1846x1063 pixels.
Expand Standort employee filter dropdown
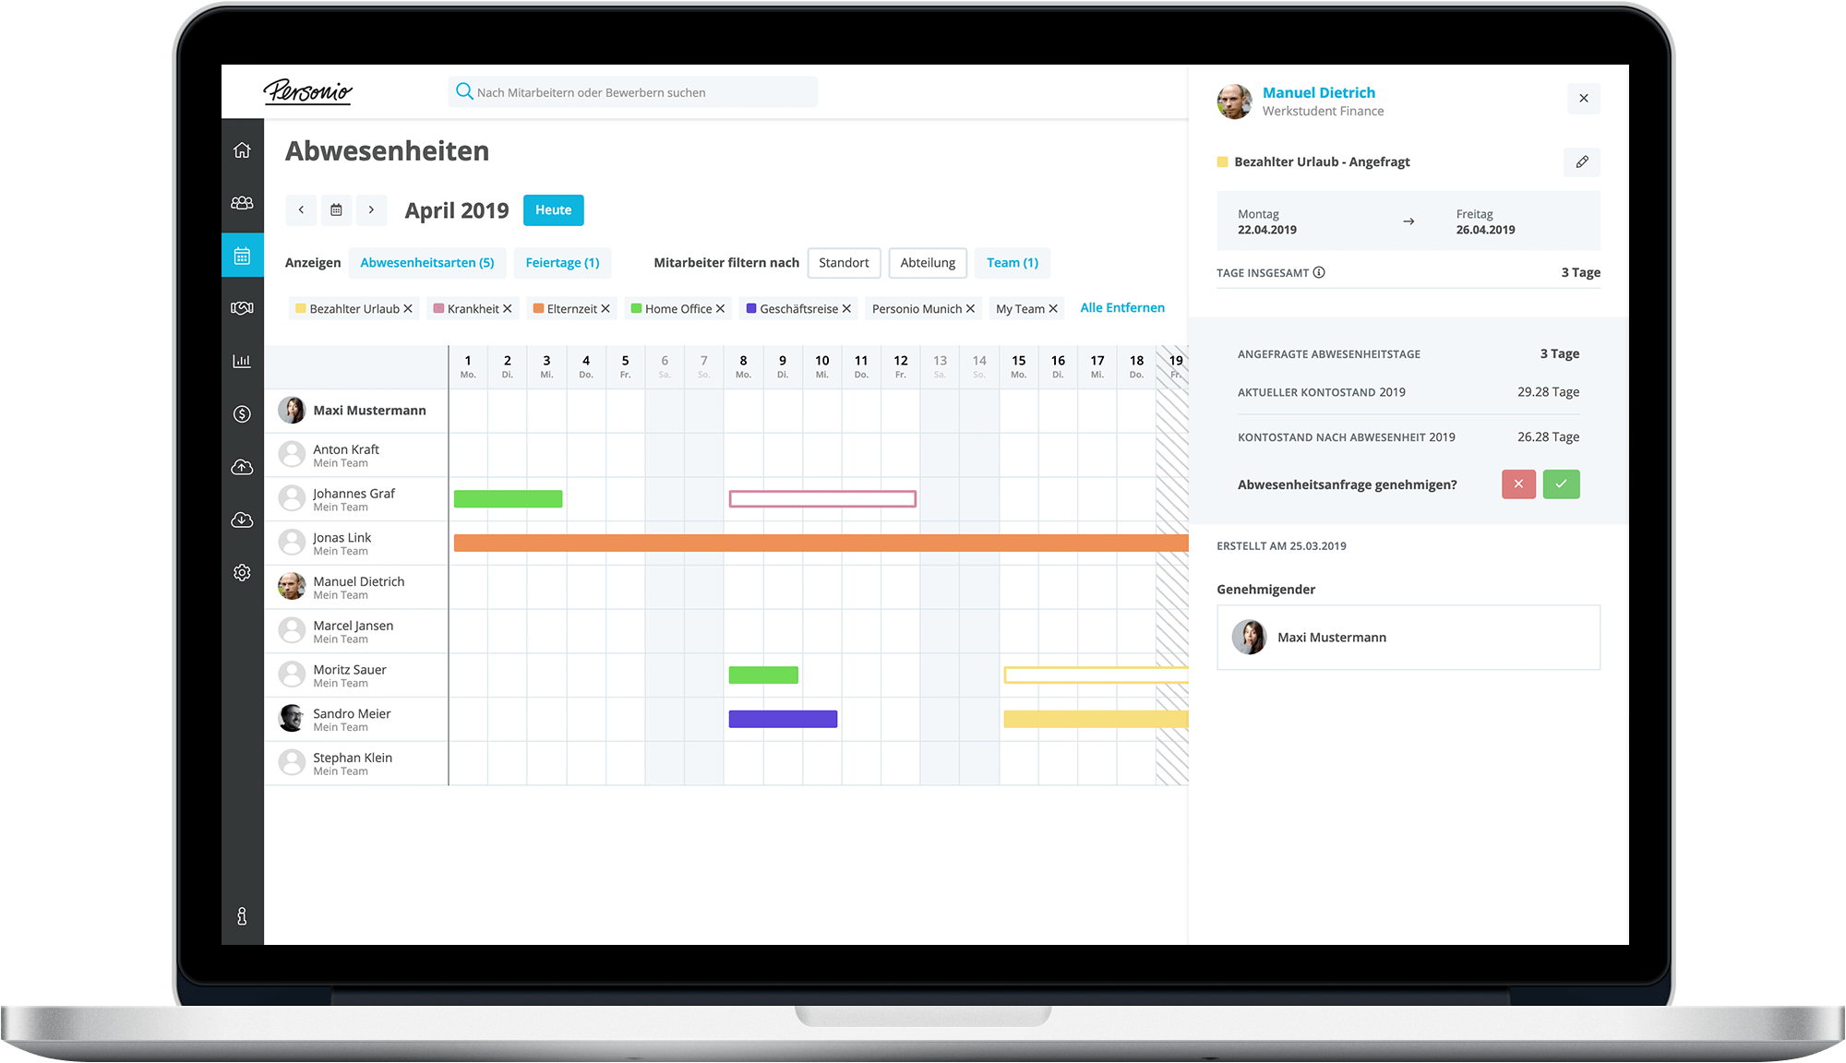(x=843, y=262)
